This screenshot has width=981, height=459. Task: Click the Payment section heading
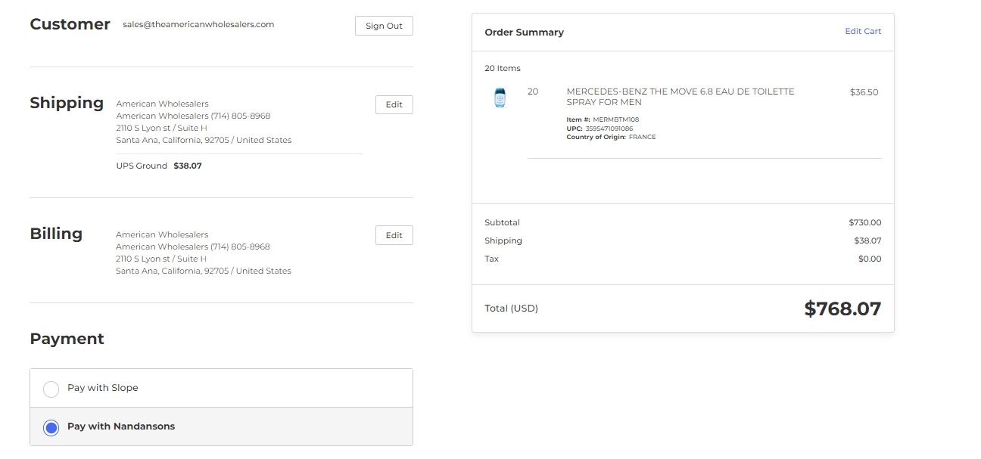click(67, 339)
